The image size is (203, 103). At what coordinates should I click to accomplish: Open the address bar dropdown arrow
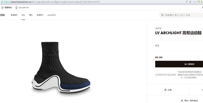194,2
